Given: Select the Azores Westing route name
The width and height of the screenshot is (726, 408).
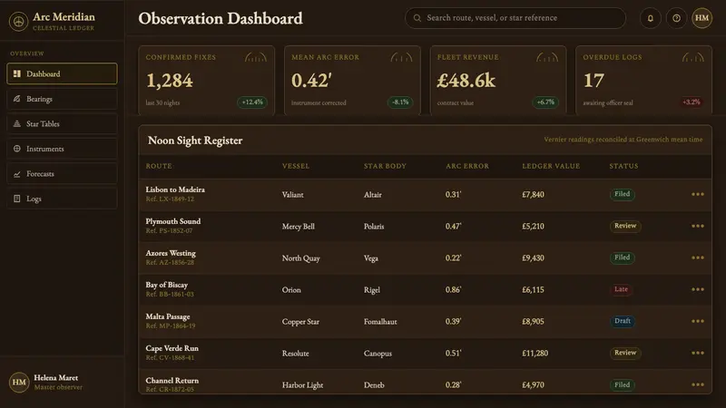Looking at the screenshot, I should coord(171,253).
